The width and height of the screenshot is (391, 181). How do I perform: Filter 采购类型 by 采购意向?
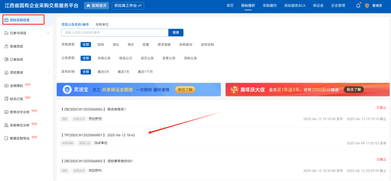(186, 45)
